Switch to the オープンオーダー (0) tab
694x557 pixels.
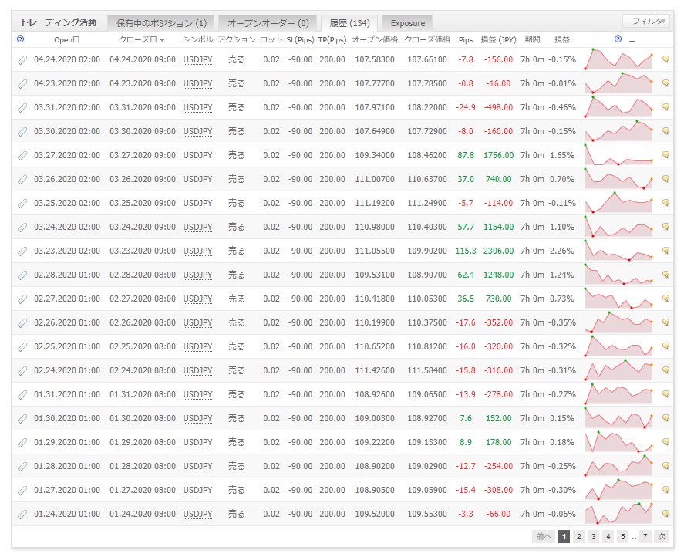(268, 23)
